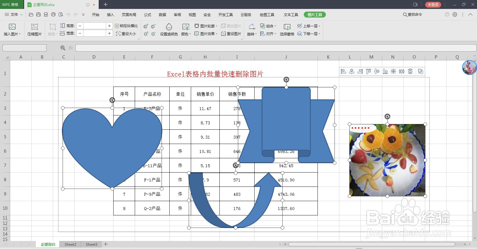Click the Reset Size button
Screen dimensions: 477x249
pyautogui.click(x=126, y=34)
